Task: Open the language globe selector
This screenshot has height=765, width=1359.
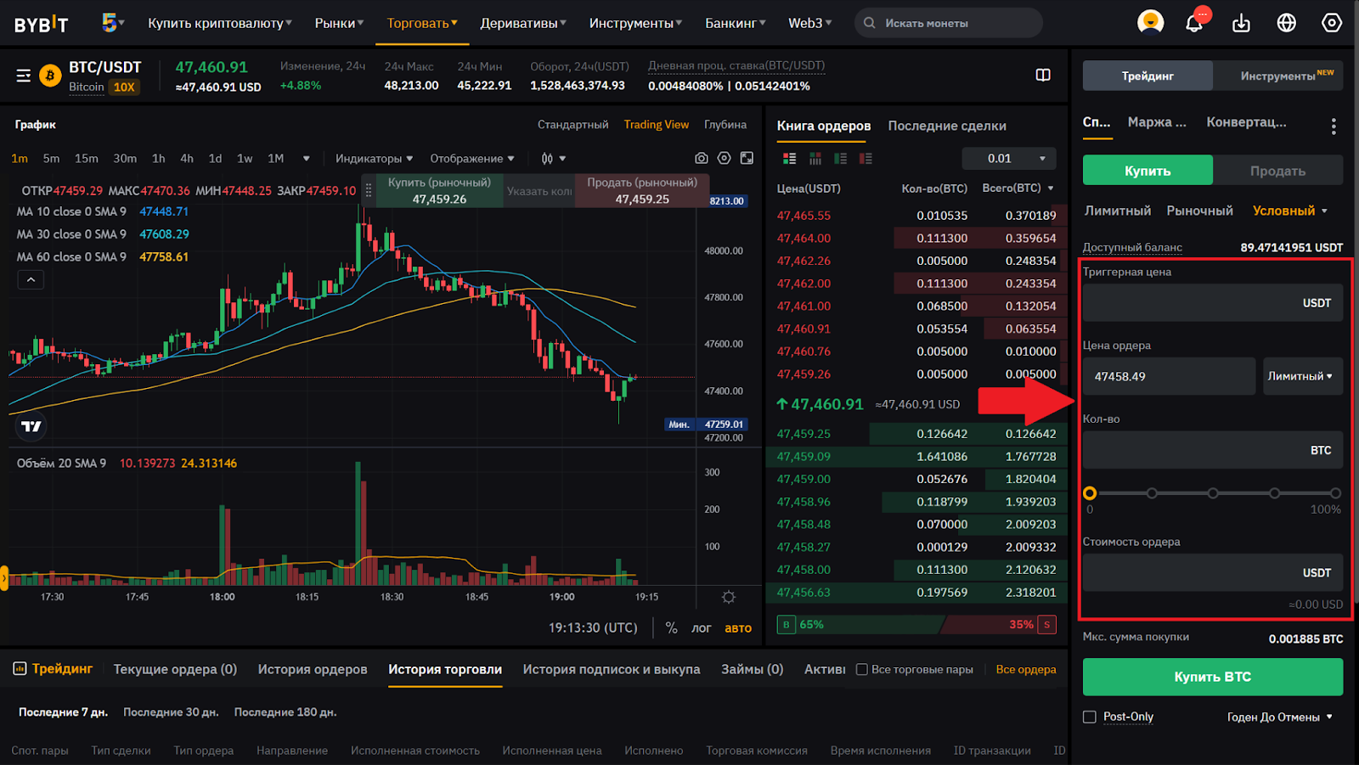Action: [x=1286, y=23]
